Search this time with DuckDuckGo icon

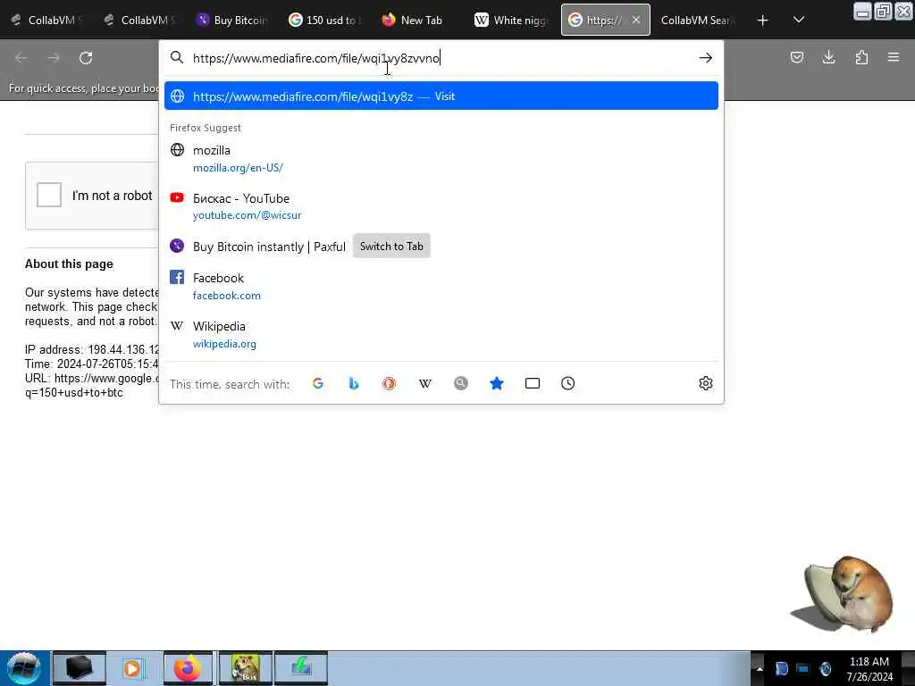tap(390, 383)
